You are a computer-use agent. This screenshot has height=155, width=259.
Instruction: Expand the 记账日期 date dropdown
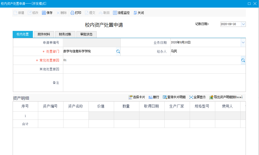[243, 24]
